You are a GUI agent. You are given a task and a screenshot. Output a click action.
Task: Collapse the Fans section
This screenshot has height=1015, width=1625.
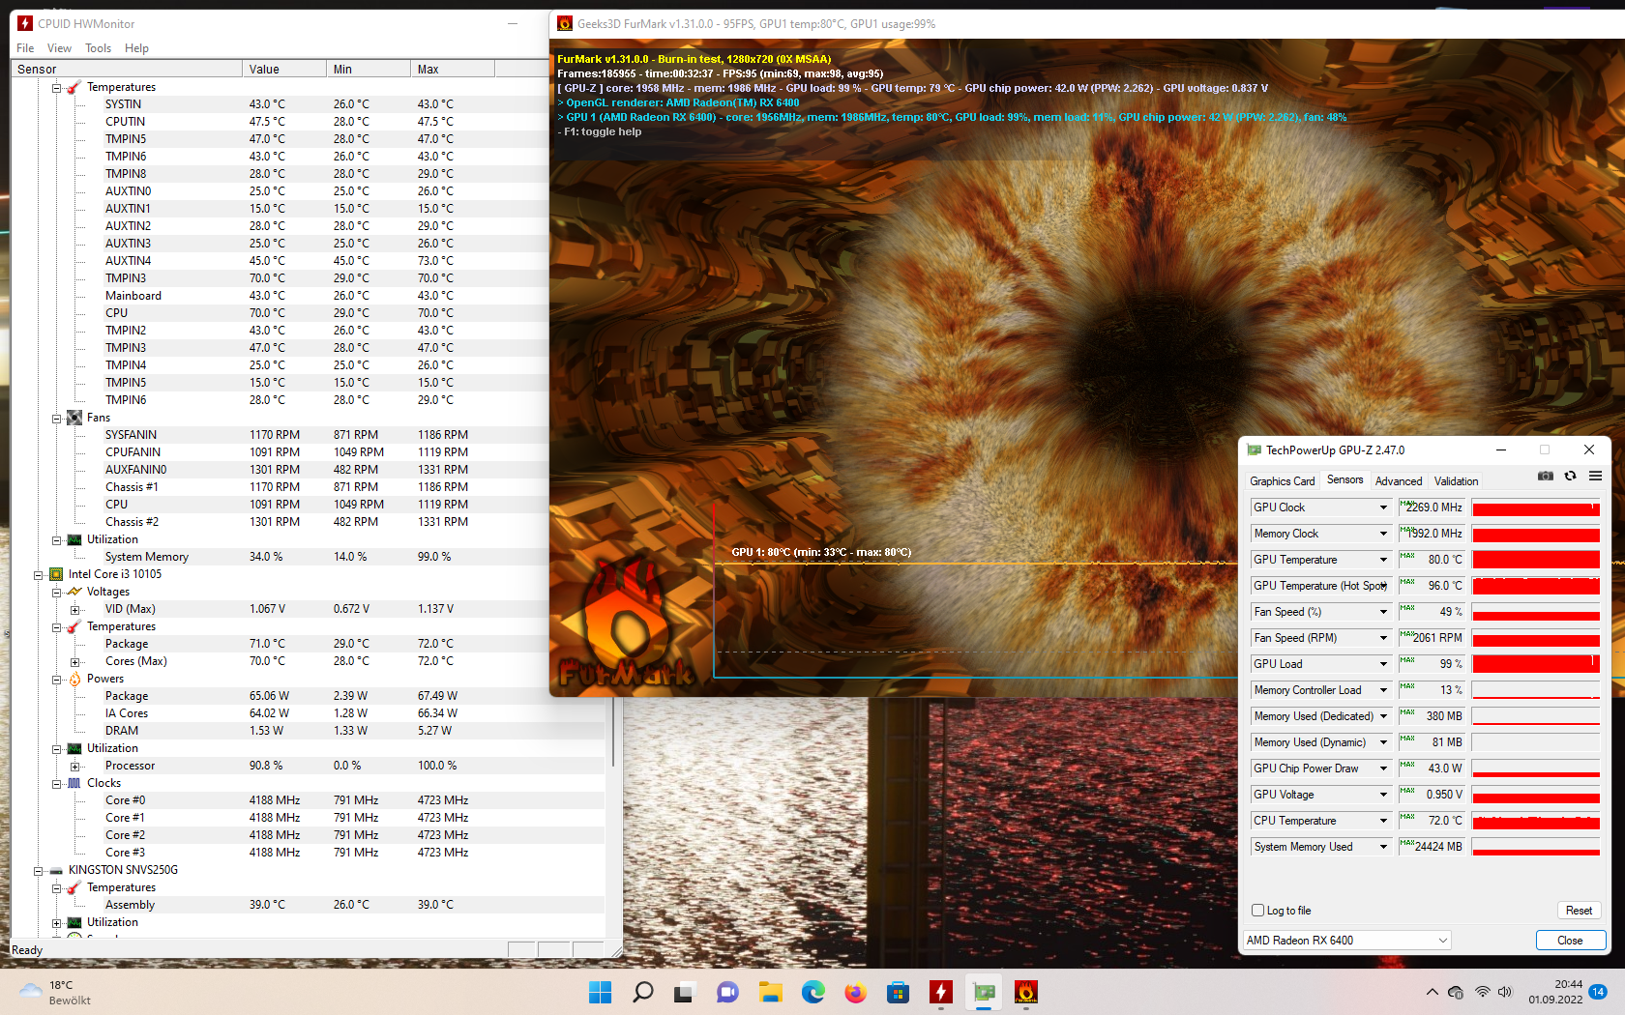[x=56, y=418]
